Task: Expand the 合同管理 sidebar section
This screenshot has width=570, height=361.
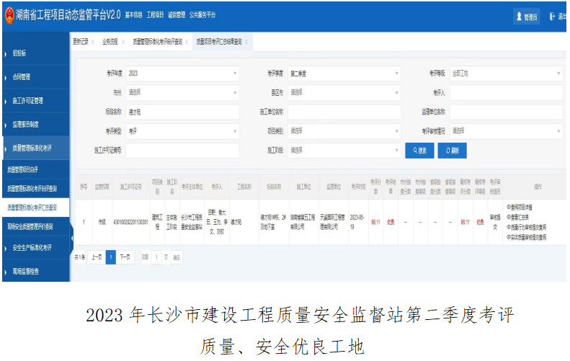Action: 35,77
